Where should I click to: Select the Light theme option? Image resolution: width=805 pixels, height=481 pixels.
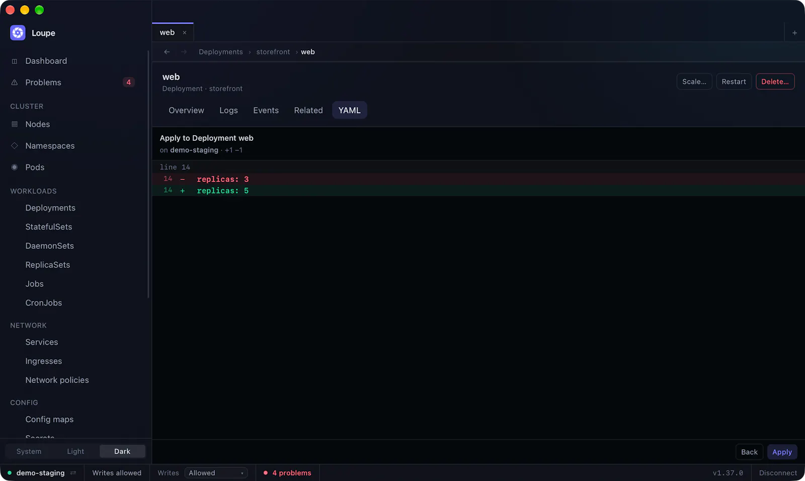pos(75,451)
